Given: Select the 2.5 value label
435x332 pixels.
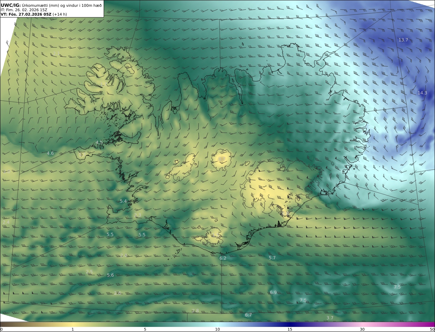Looking at the screenshot, I should pos(89,272).
